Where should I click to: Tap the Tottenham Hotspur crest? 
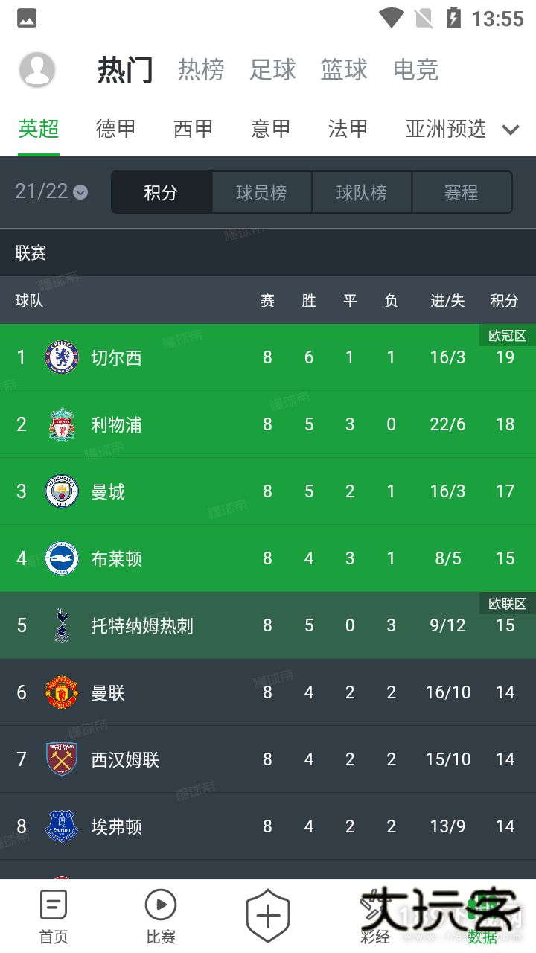tap(62, 625)
